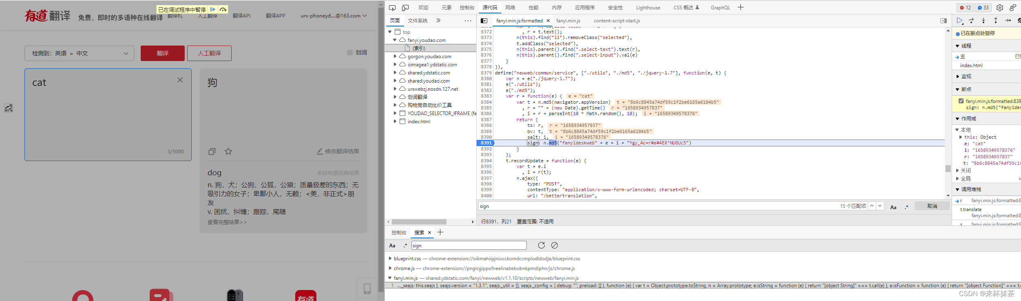The height and width of the screenshot is (301, 1021).
Task: Favorite the translation with star icon
Action: coord(228,151)
